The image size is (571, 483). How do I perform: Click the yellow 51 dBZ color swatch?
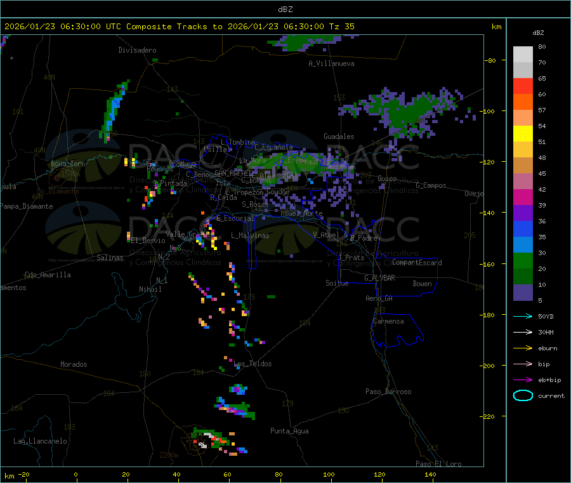pyautogui.click(x=523, y=134)
